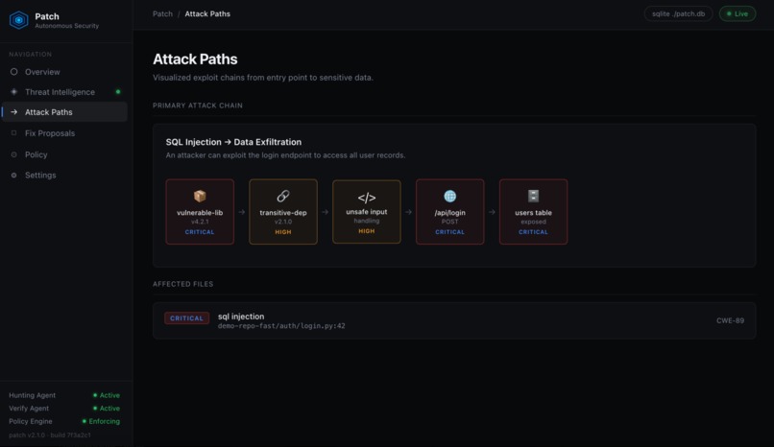This screenshot has width=774, height=447.
Task: Click the 'SQL Injection → Data Exfiltration' title
Action: coord(233,142)
